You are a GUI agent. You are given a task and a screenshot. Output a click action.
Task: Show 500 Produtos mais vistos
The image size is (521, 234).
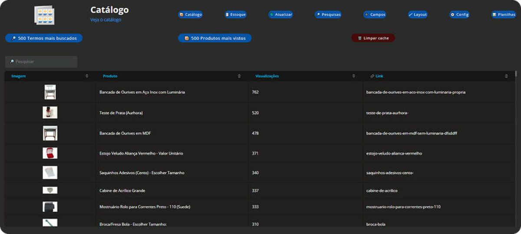click(215, 38)
